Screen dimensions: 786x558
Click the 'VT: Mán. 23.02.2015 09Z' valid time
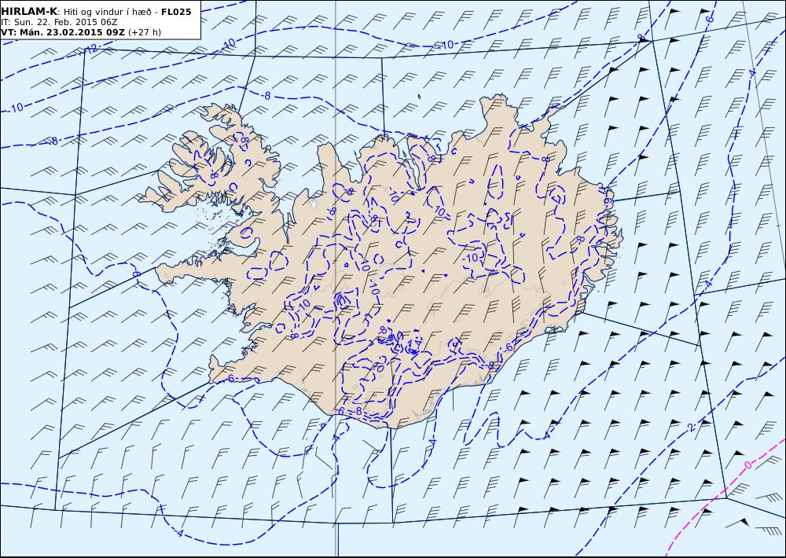click(x=63, y=32)
